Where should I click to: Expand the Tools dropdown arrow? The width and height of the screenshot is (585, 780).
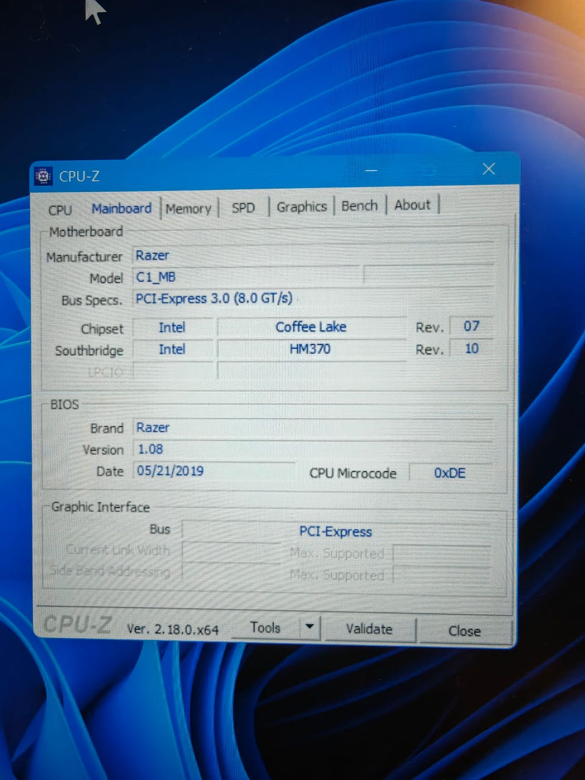(x=310, y=627)
